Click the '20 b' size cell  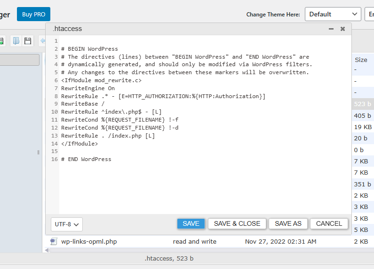[x=360, y=138]
